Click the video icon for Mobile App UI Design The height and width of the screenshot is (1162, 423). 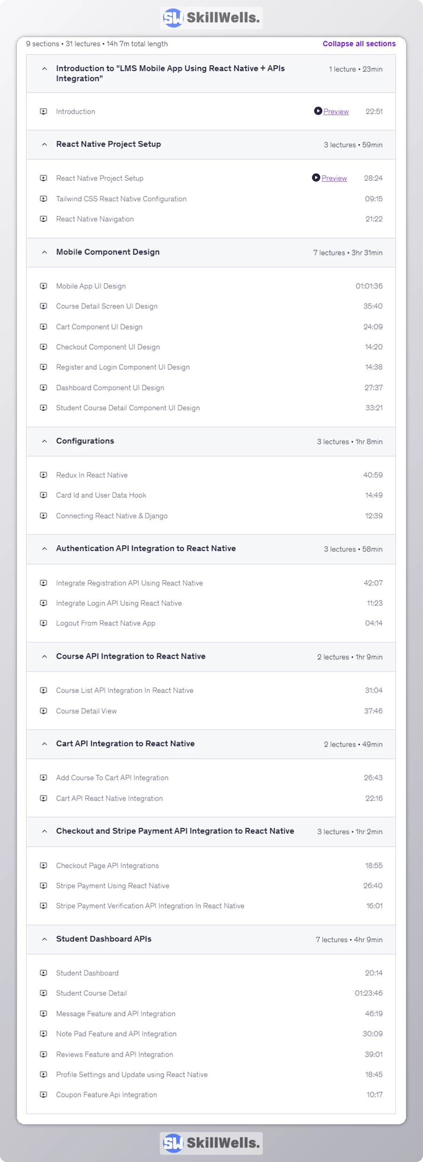pyautogui.click(x=44, y=286)
